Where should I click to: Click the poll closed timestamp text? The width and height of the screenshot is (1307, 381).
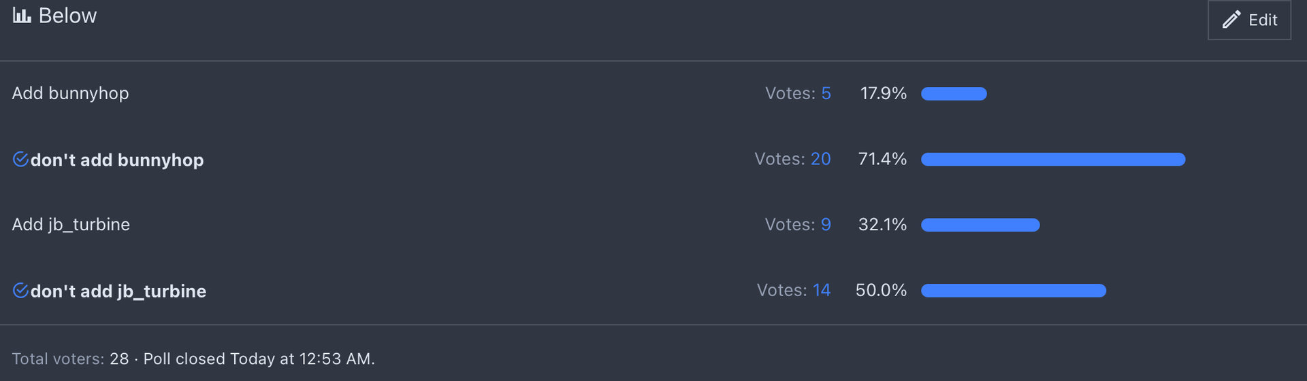click(259, 359)
